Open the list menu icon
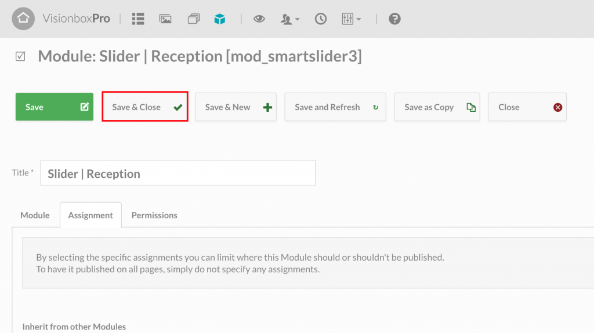This screenshot has height=333, width=594. tap(138, 19)
